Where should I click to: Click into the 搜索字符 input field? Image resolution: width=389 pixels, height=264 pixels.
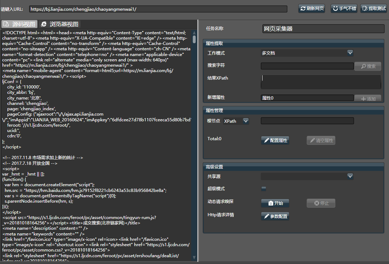click(307, 66)
